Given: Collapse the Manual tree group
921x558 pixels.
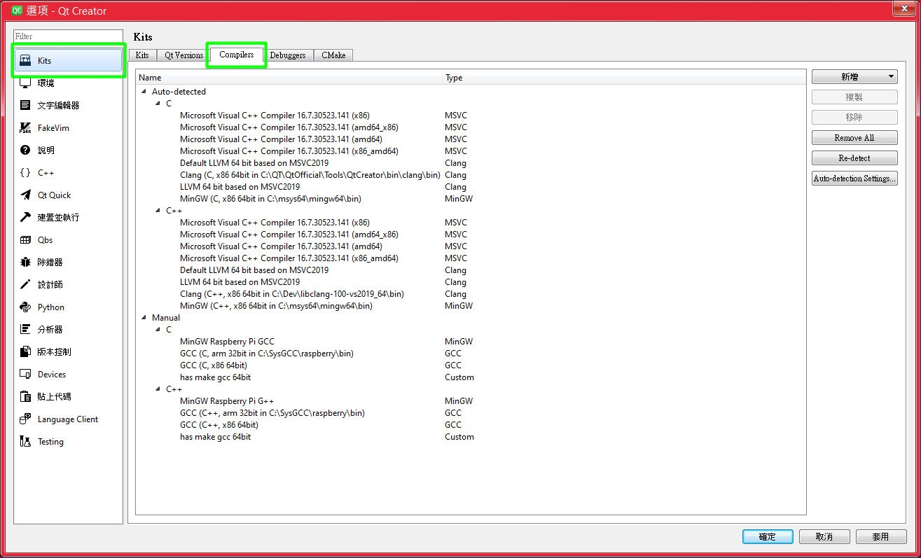Looking at the screenshot, I should (x=144, y=318).
